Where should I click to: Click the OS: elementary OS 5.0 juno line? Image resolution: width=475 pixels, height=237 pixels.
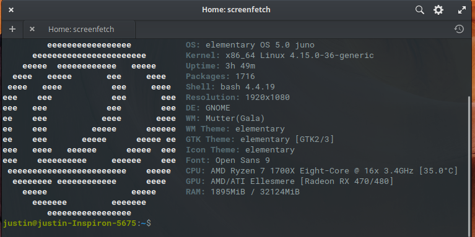pyautogui.click(x=250, y=45)
